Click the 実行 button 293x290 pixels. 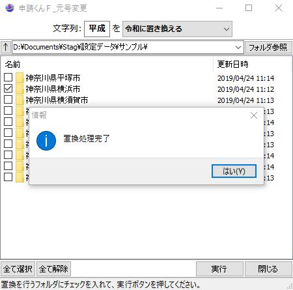pos(219,269)
